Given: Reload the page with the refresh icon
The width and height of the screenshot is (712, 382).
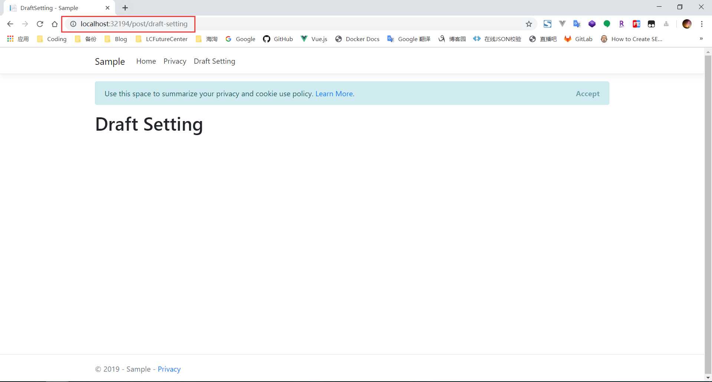Looking at the screenshot, I should (40, 24).
